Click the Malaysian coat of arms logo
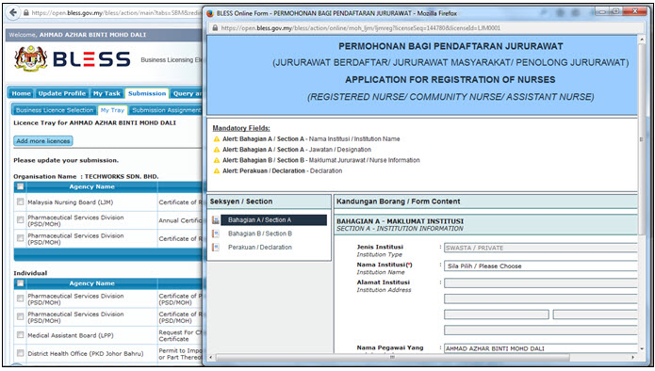Image resolution: width=655 pixels, height=371 pixels. [30, 58]
